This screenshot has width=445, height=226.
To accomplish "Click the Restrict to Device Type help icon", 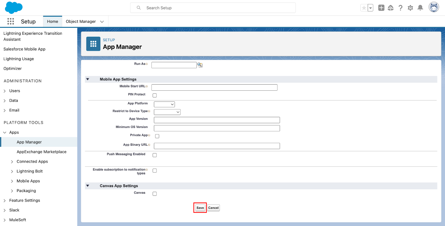I will pyautogui.click(x=149, y=111).
